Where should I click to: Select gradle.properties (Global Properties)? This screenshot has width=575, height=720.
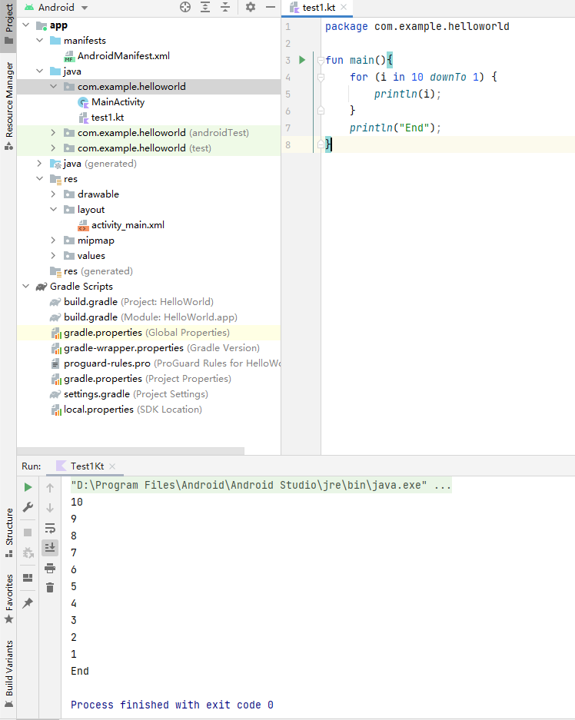click(148, 333)
